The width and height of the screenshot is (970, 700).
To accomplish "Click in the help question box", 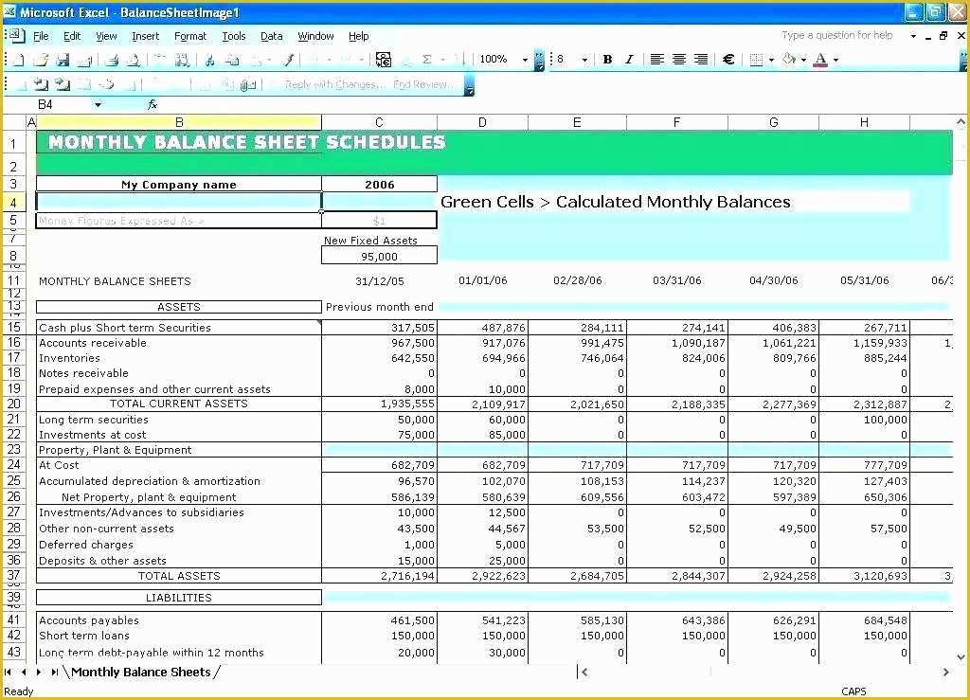I will 837,35.
